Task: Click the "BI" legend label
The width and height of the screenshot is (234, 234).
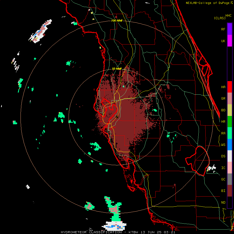Action: tap(223, 191)
